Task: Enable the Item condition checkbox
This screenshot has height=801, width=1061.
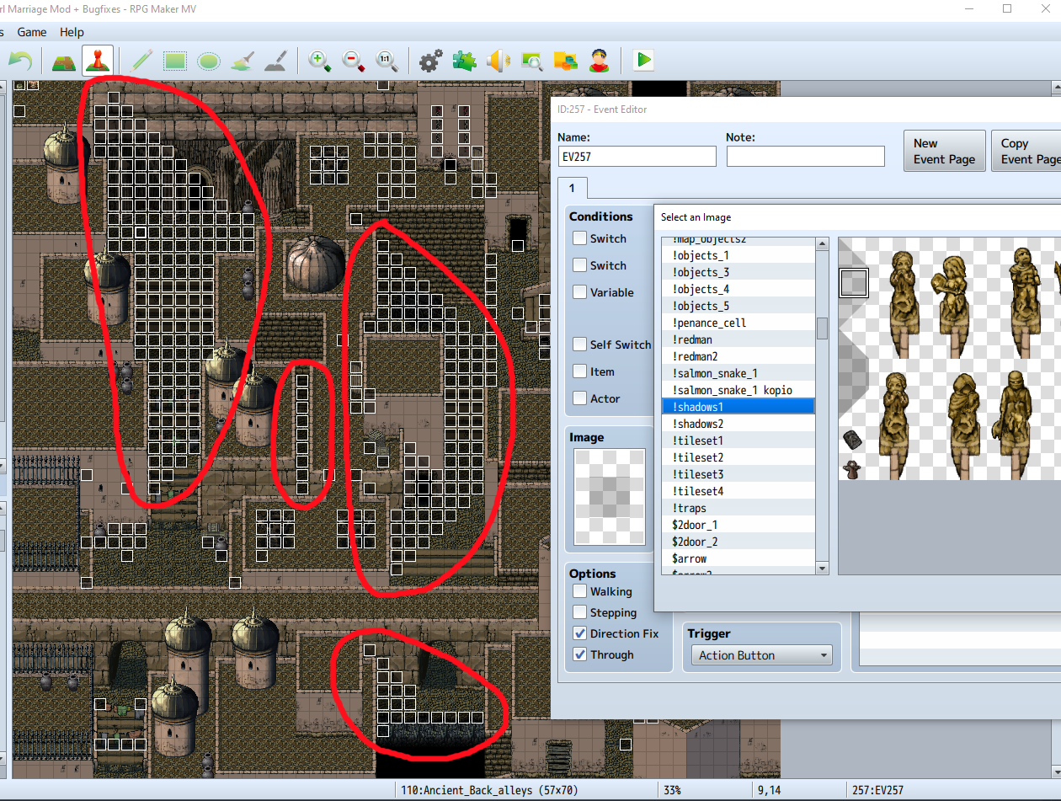Action: click(x=580, y=371)
